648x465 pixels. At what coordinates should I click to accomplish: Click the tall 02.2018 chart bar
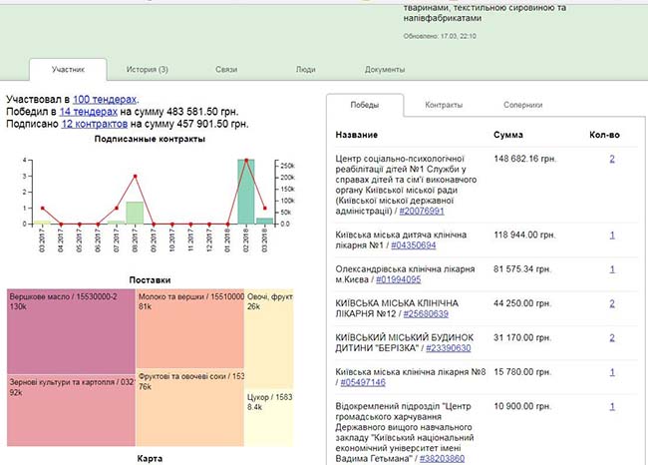pyautogui.click(x=246, y=192)
